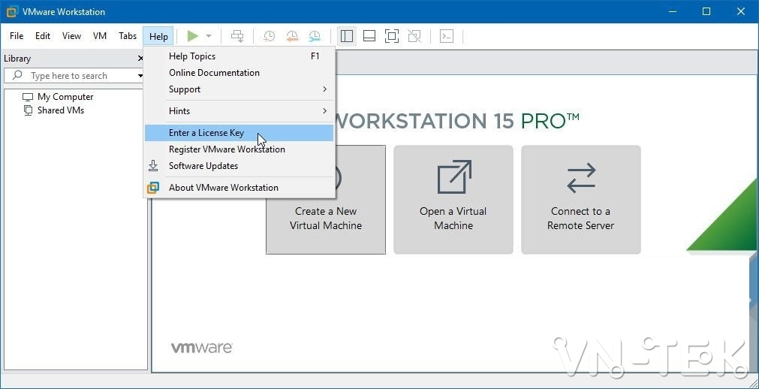Viewport: 759px width, 389px height.
Task: Click Open a Virtual Machine tile
Action: tap(453, 200)
